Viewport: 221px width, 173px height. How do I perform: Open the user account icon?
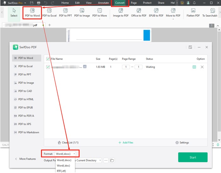[x=188, y=3]
